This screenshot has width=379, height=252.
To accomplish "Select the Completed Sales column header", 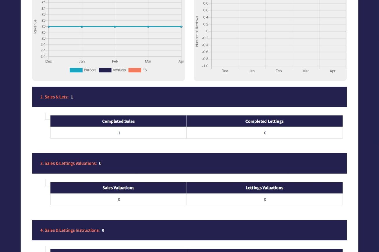I will click(x=118, y=121).
